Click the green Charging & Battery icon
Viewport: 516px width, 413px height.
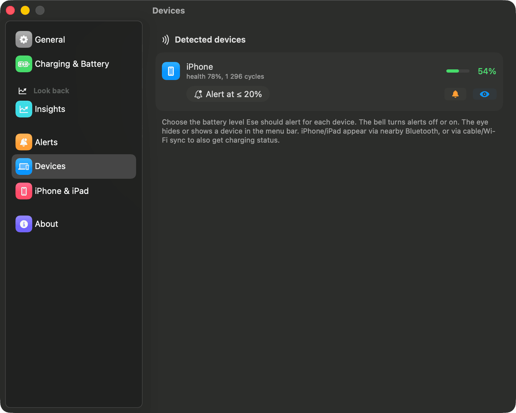click(24, 64)
